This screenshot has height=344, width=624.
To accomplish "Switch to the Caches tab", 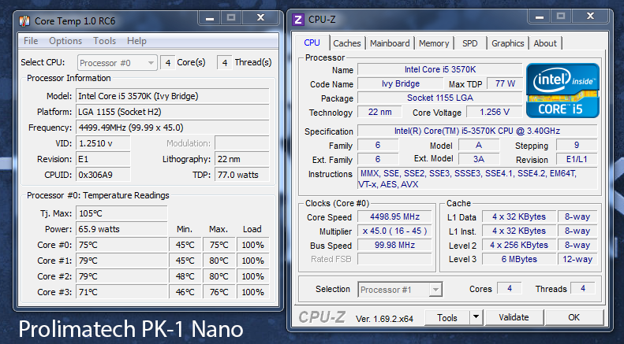I will [346, 43].
